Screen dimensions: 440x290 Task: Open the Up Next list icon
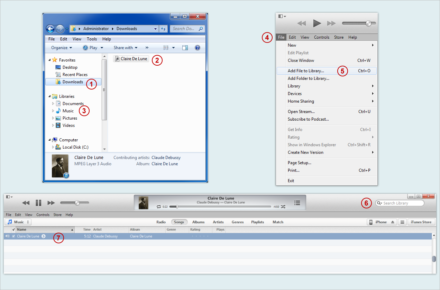[297, 203]
